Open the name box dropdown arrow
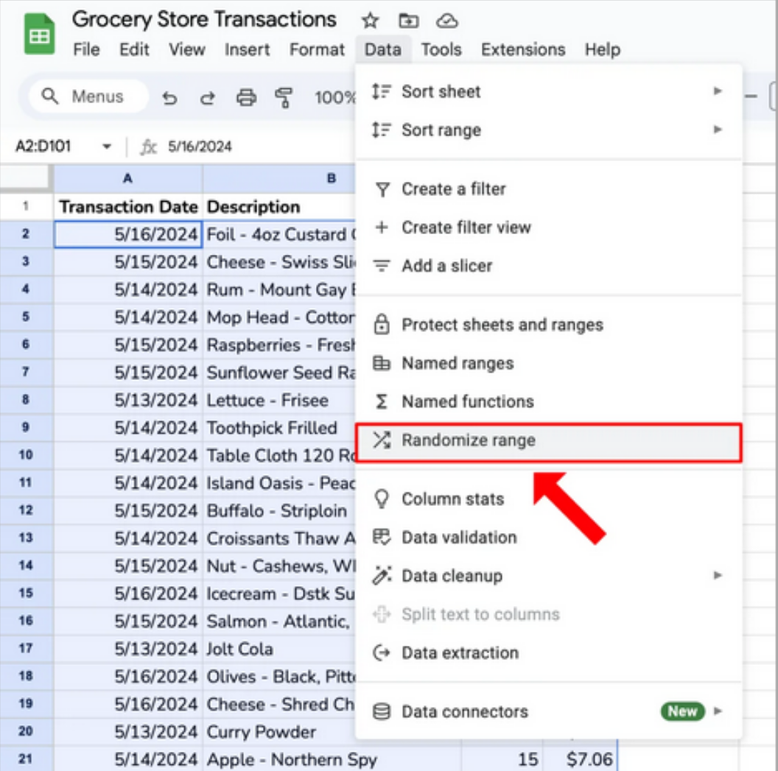Image resolution: width=778 pixels, height=771 pixels. (107, 147)
